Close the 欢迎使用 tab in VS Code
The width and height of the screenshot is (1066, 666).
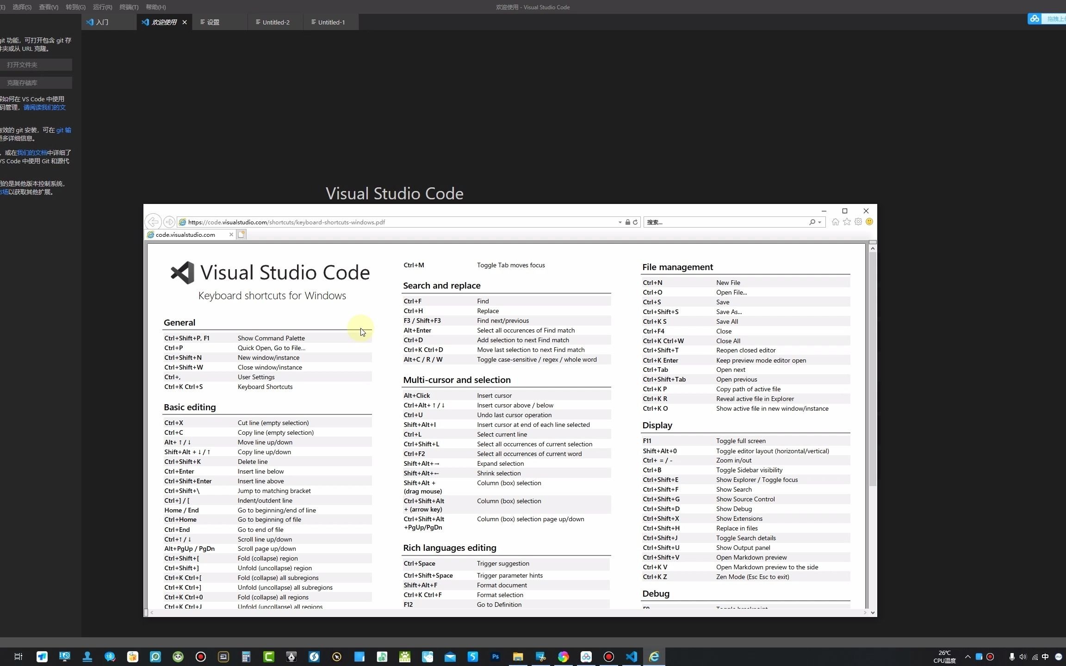(185, 22)
